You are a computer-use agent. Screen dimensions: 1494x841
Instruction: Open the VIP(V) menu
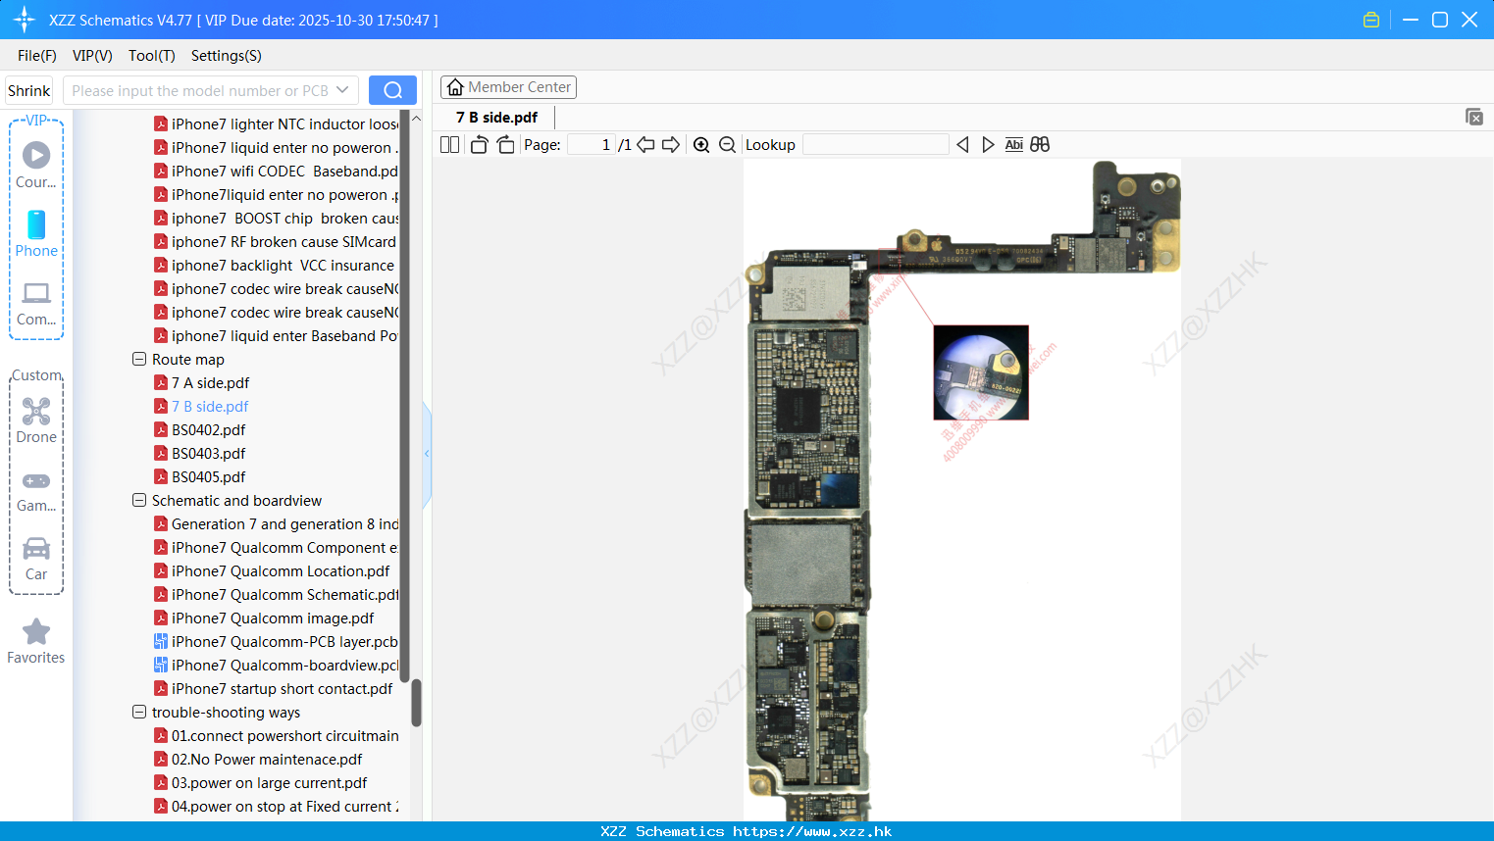pos(92,55)
